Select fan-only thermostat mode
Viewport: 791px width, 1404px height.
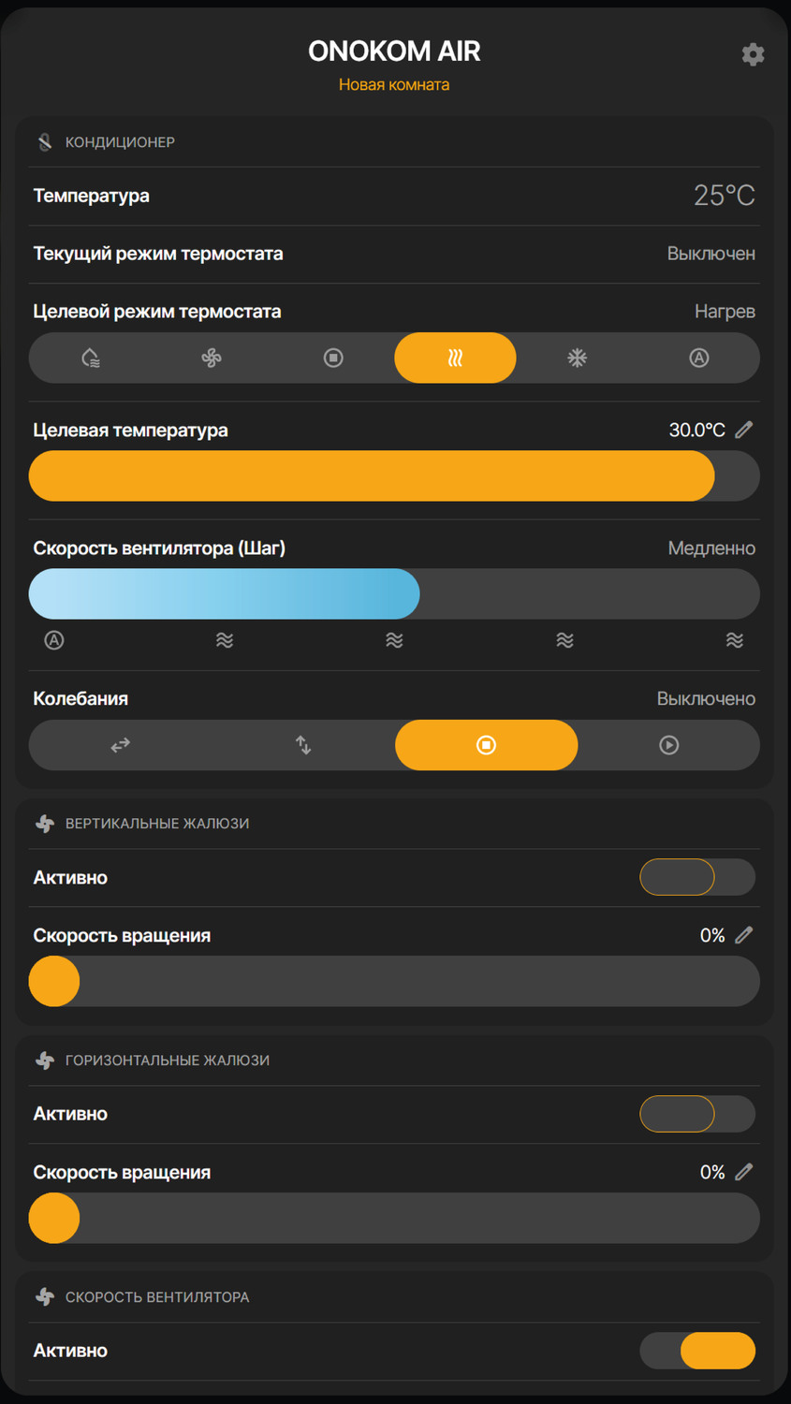(x=212, y=358)
